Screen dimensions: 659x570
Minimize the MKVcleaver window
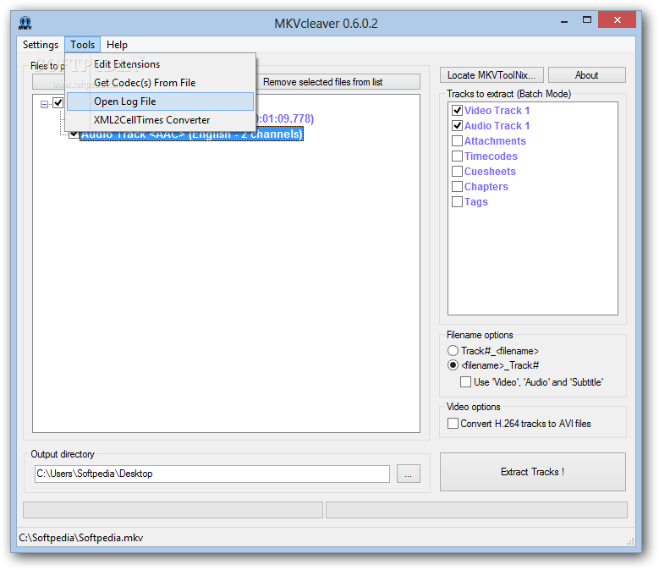564,20
